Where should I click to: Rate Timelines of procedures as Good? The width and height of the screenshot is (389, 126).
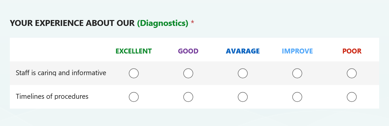(x=188, y=97)
